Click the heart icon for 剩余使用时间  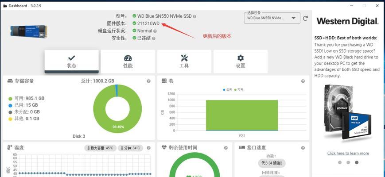[164, 147]
